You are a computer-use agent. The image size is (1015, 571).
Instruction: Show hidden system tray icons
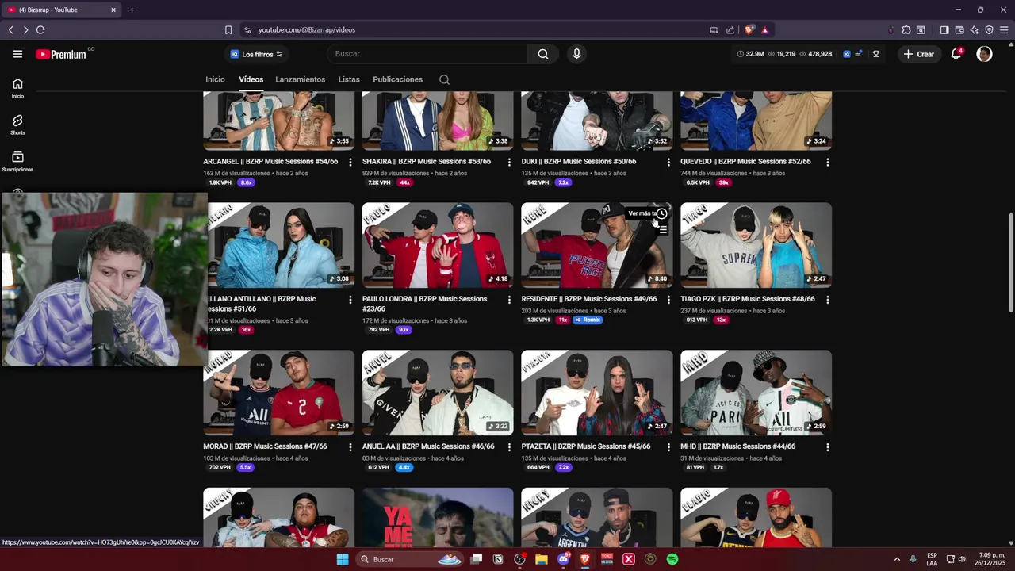[897, 559]
